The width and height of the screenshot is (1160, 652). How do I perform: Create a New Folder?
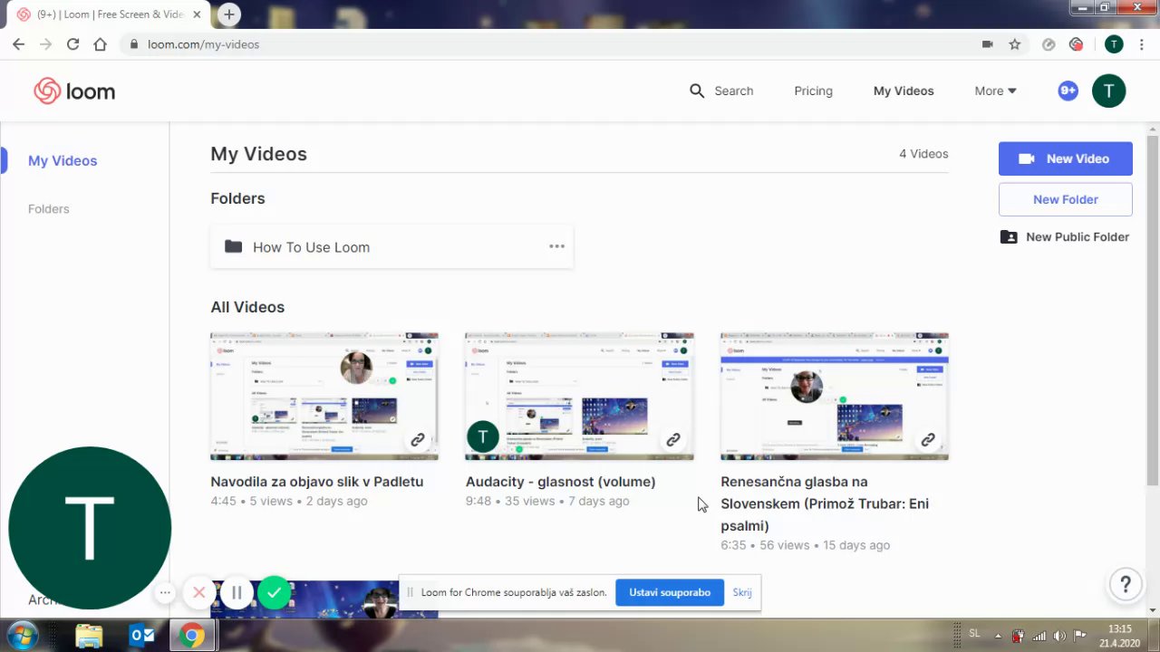click(x=1066, y=199)
